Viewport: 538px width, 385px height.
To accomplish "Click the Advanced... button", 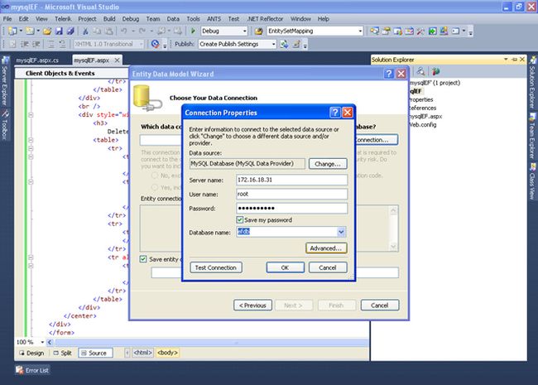I will [x=326, y=248].
